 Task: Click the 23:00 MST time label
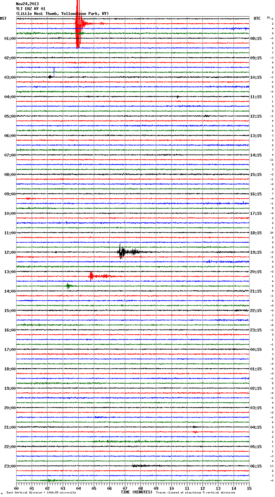(x=10, y=466)
